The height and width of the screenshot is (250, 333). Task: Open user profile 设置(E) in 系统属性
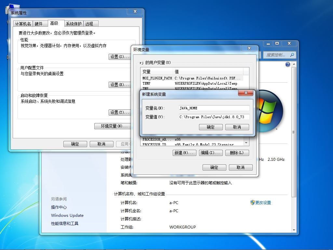[x=120, y=85]
